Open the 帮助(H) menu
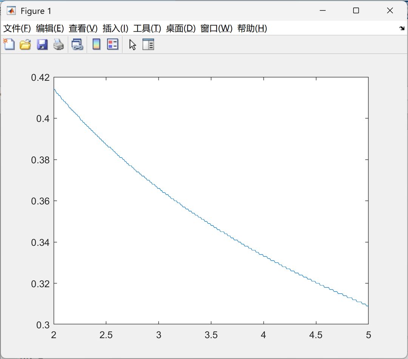This screenshot has height=359, width=408. coord(252,28)
